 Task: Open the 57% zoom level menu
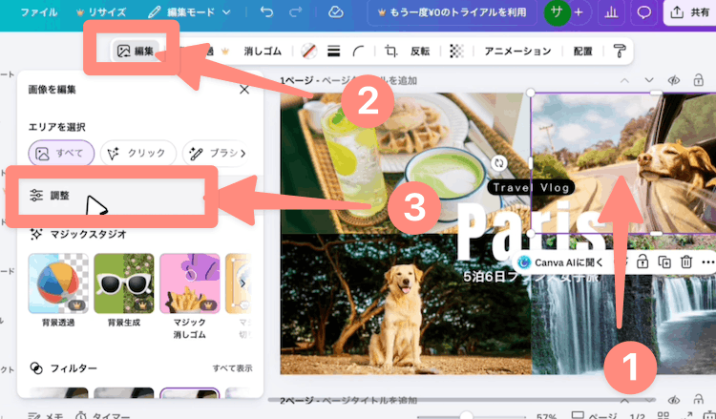pyautogui.click(x=547, y=416)
